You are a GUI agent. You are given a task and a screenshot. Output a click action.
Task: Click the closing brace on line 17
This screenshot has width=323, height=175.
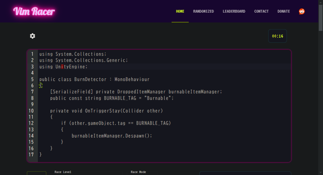click(41, 154)
